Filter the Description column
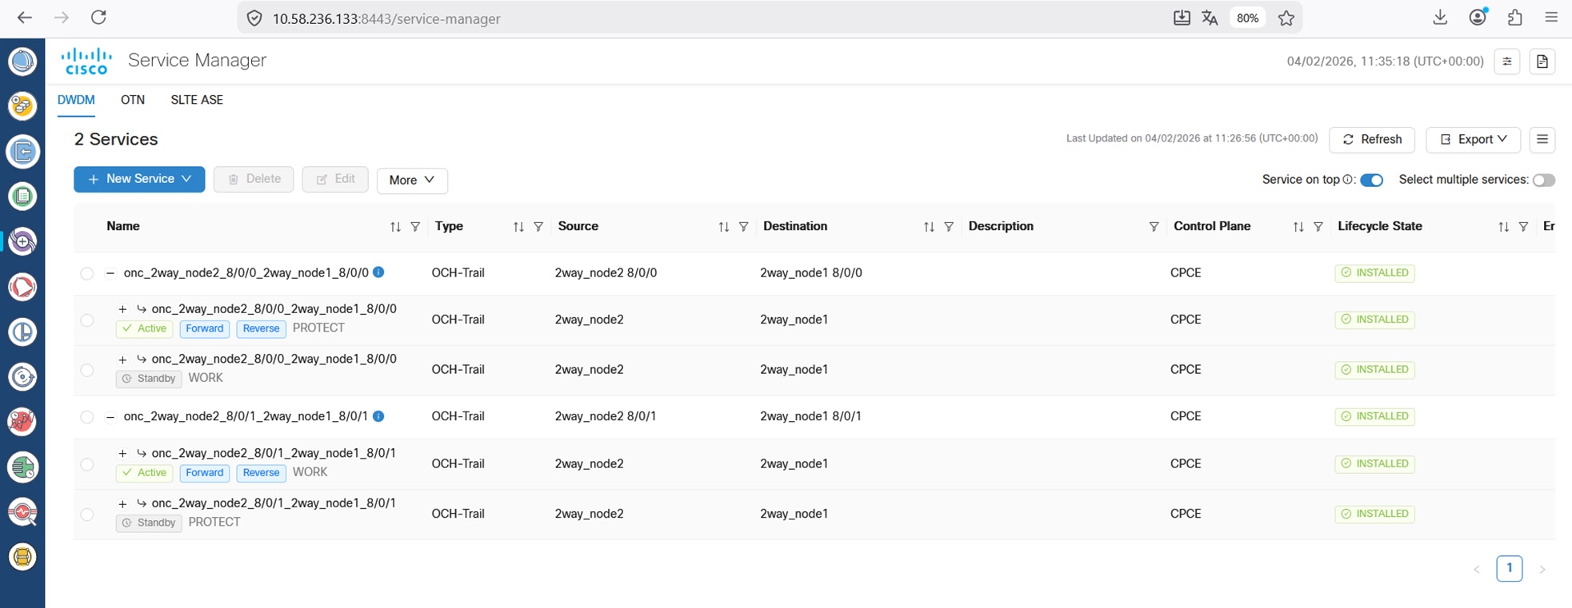 [1154, 227]
